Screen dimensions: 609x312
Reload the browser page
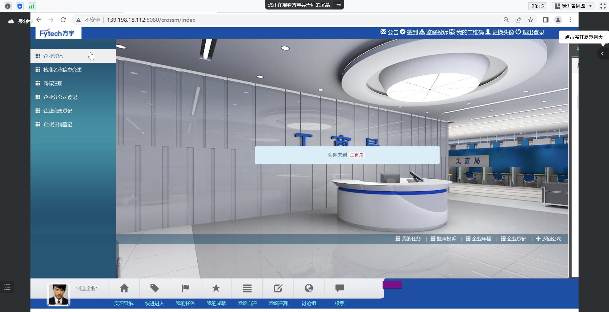(x=63, y=20)
